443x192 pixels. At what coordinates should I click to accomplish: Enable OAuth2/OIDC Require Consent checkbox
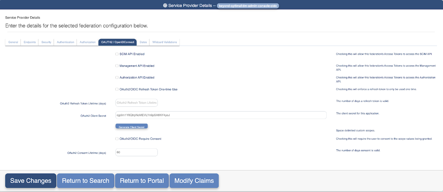click(117, 139)
